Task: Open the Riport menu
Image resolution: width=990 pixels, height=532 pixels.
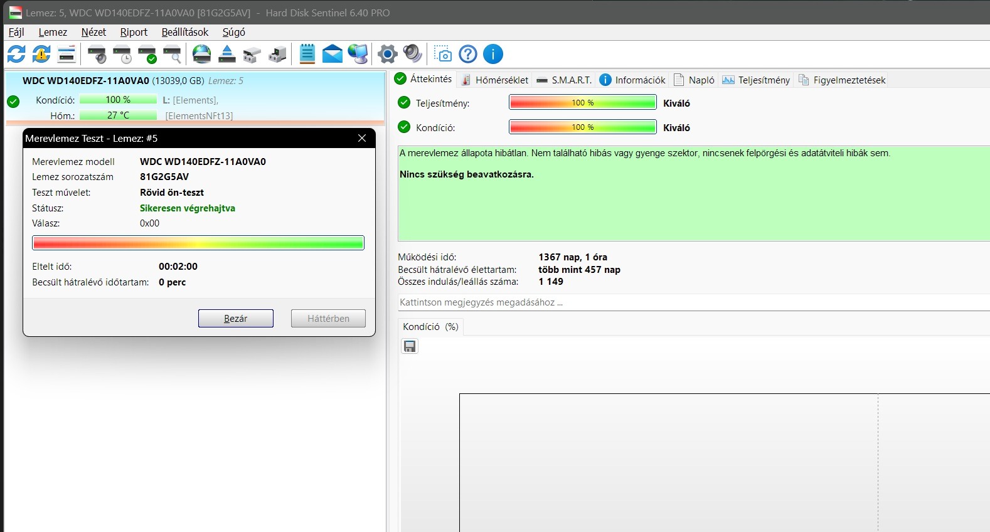Action: tap(134, 32)
